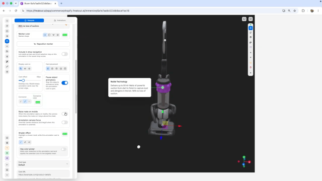
Task: Reload the browser page
Action: [16, 11]
